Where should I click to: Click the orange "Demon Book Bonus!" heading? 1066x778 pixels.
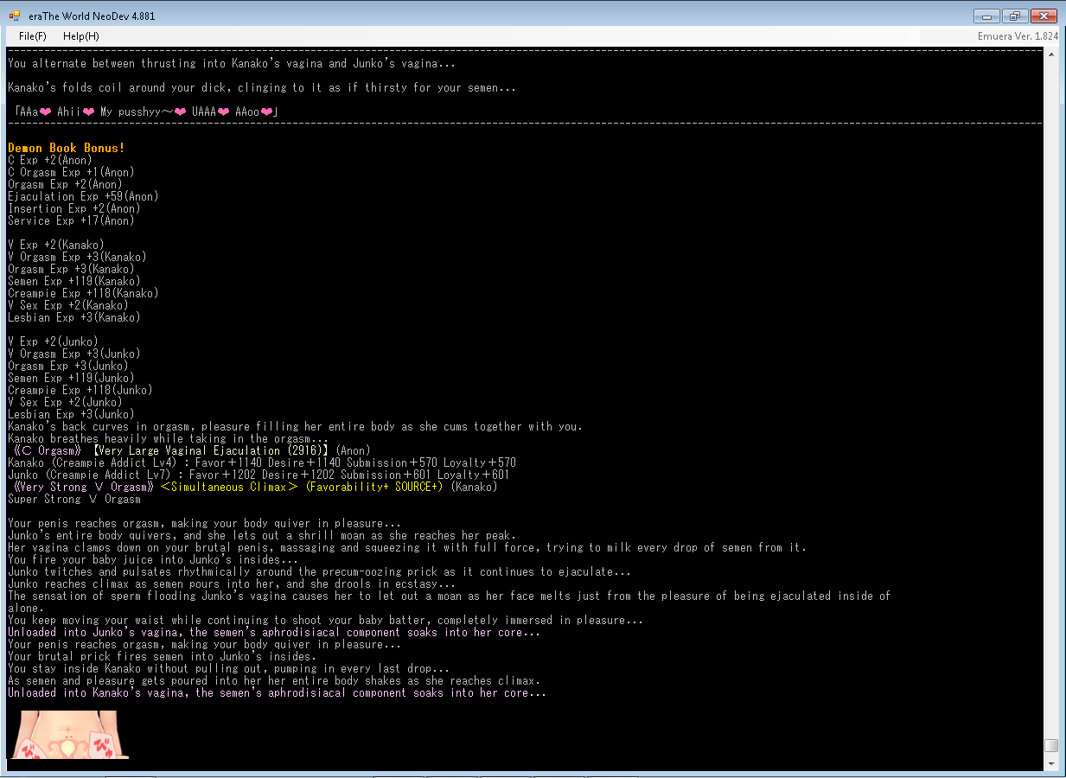(67, 148)
